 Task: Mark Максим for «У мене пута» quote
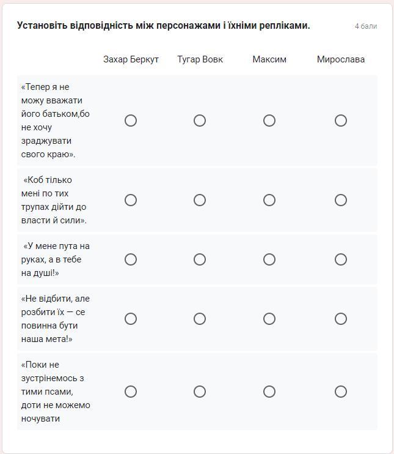click(269, 259)
